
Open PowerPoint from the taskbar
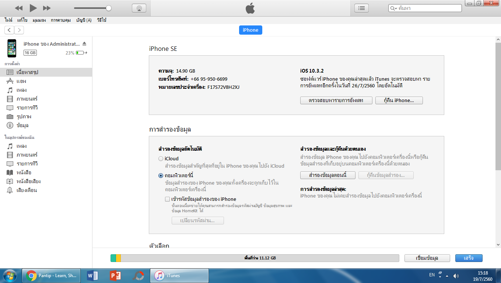pos(115,276)
